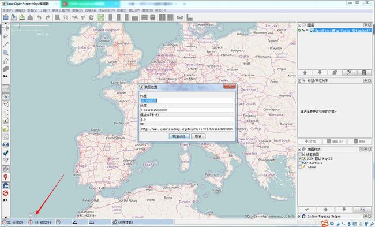Image resolution: width=375 pixels, height=227 pixels.
Task: Toggle the eye icon of the OpenStreetMap Carto layer
Action: 307,31
